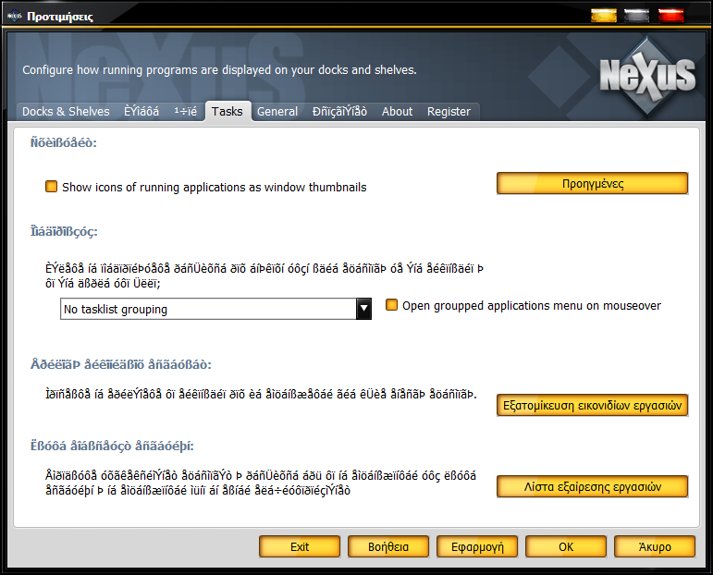Image resolution: width=713 pixels, height=575 pixels.
Task: Open the General tab
Action: pyautogui.click(x=277, y=112)
